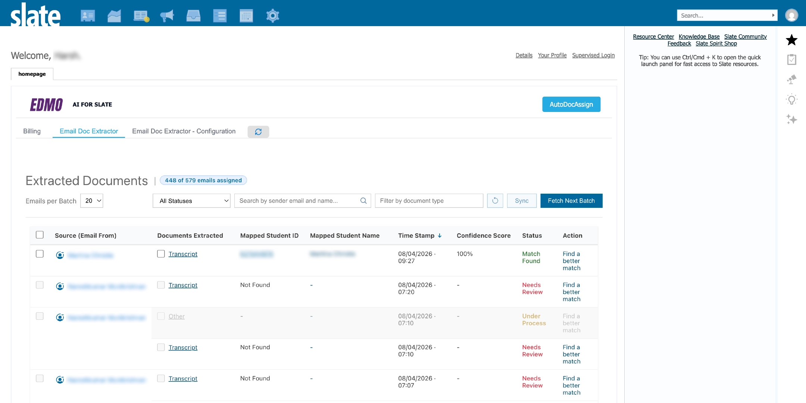Click sender icon in 07:07 row
Screen dimensions: 806x403
[60, 380]
